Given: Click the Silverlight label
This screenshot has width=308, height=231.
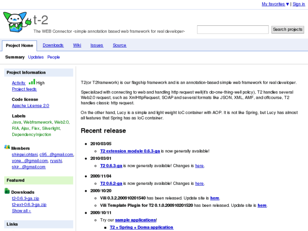Looking at the screenshot, I should point(51,128).
